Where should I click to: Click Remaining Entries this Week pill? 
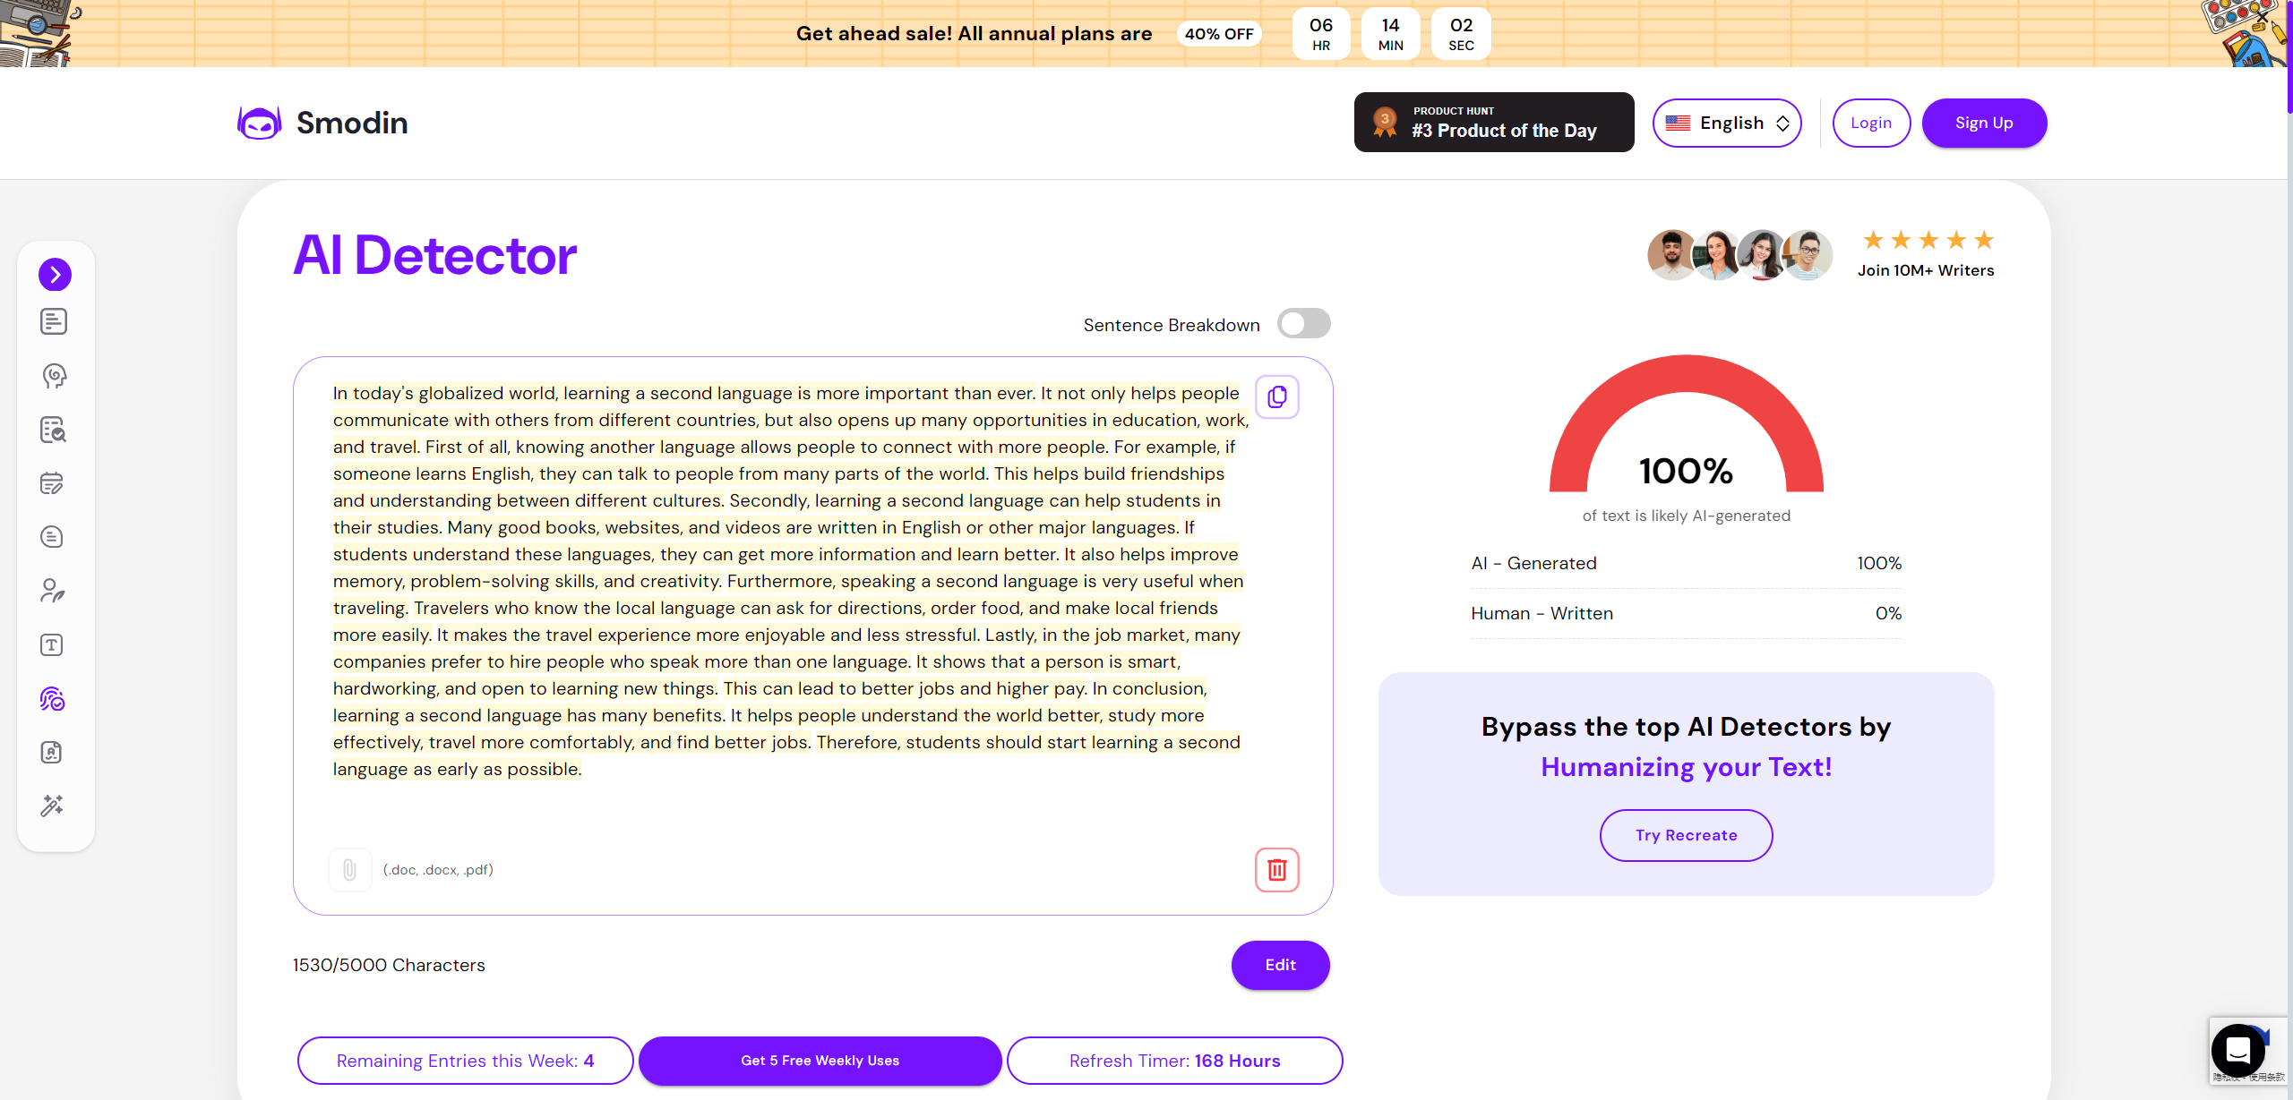click(465, 1061)
